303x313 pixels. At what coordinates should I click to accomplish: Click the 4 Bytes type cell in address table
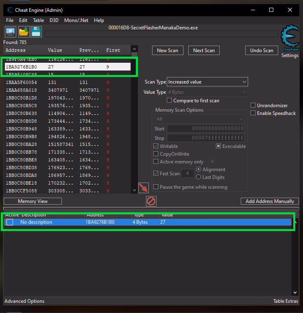(140, 222)
